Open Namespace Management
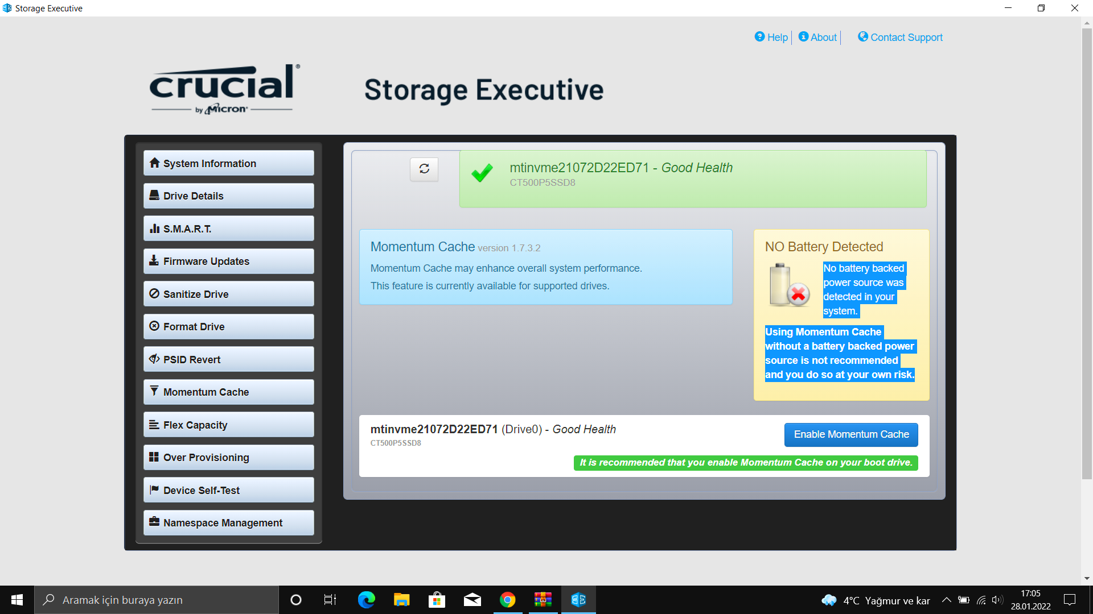Screen dimensions: 1093x614 (228, 522)
